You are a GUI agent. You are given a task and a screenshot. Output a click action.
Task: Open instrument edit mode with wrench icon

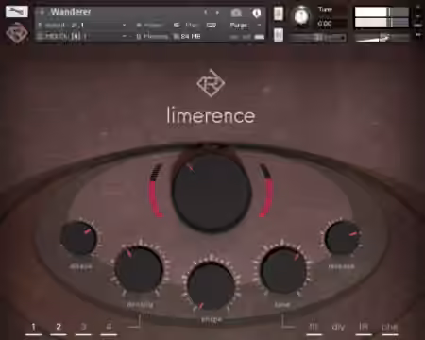(17, 11)
